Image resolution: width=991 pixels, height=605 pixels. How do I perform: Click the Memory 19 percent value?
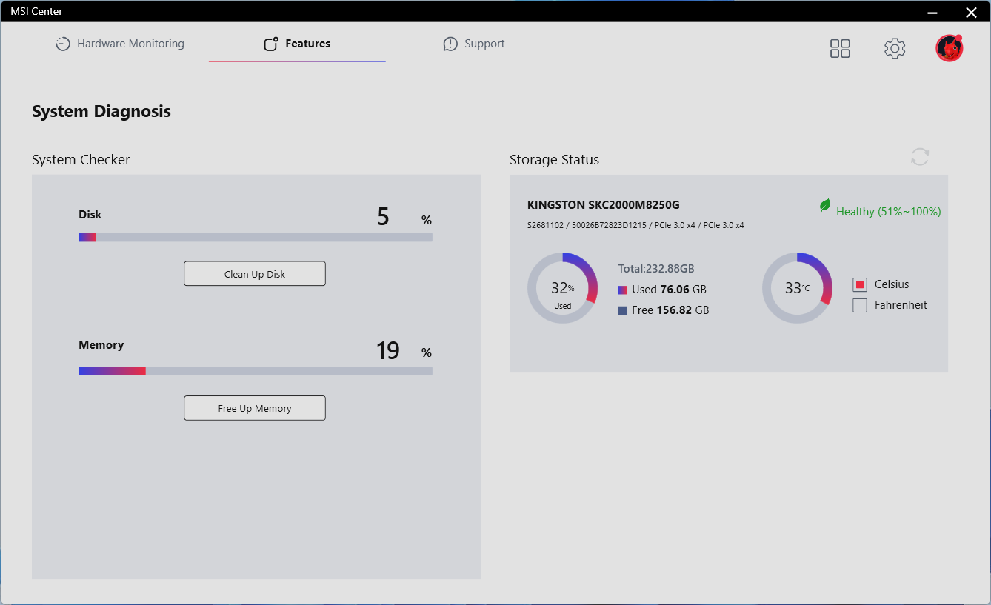point(388,350)
